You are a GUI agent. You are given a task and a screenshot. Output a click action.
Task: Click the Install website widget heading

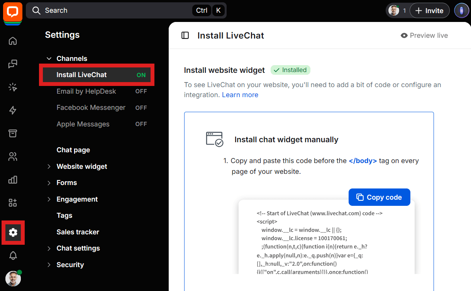(x=224, y=70)
